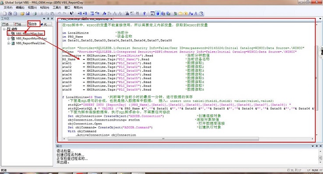Click the Redo arrow toolbar icon
This screenshot has width=323, height=174.
[x=64, y=14]
